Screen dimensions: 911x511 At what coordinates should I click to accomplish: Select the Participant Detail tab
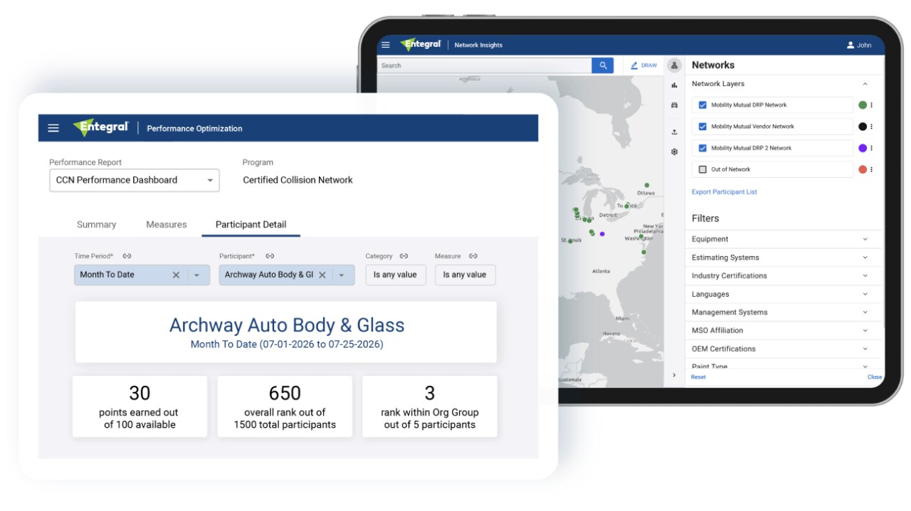251,224
